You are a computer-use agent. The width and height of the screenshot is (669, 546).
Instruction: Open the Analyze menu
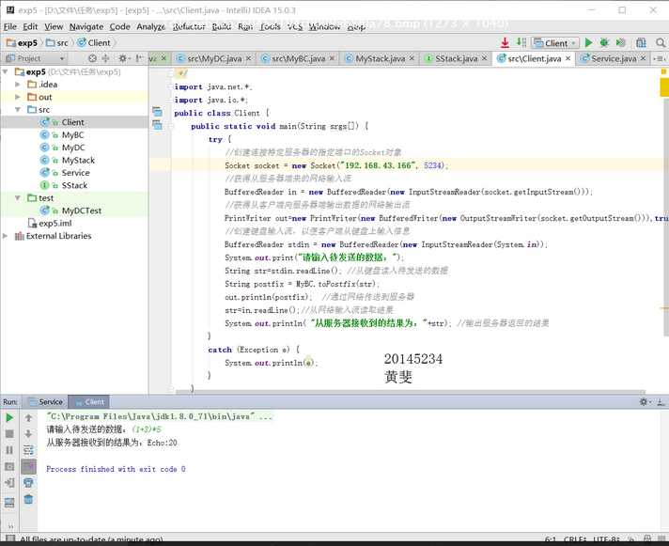coord(150,27)
